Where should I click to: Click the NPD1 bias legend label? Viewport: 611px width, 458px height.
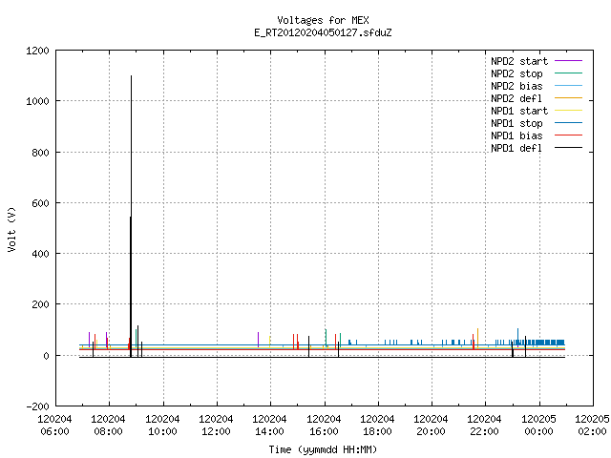click(x=516, y=135)
